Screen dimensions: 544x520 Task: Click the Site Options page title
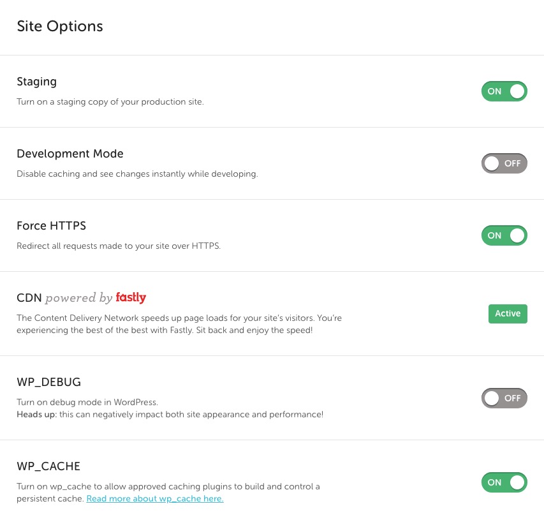(x=60, y=26)
